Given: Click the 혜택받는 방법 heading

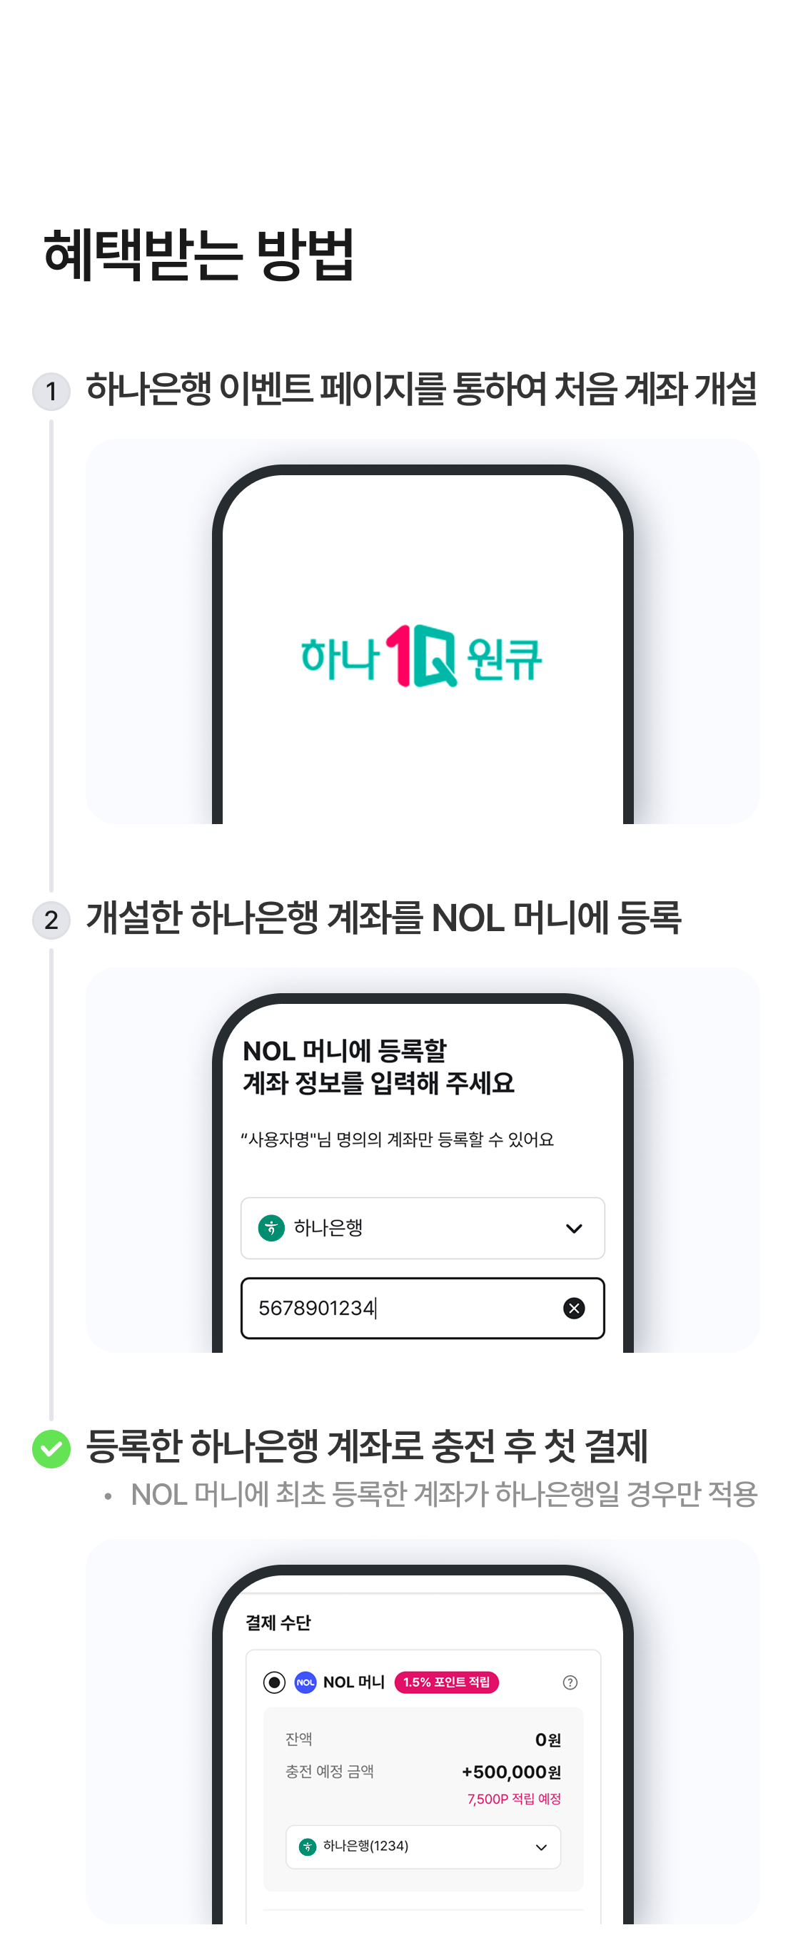Looking at the screenshot, I should (x=199, y=254).
